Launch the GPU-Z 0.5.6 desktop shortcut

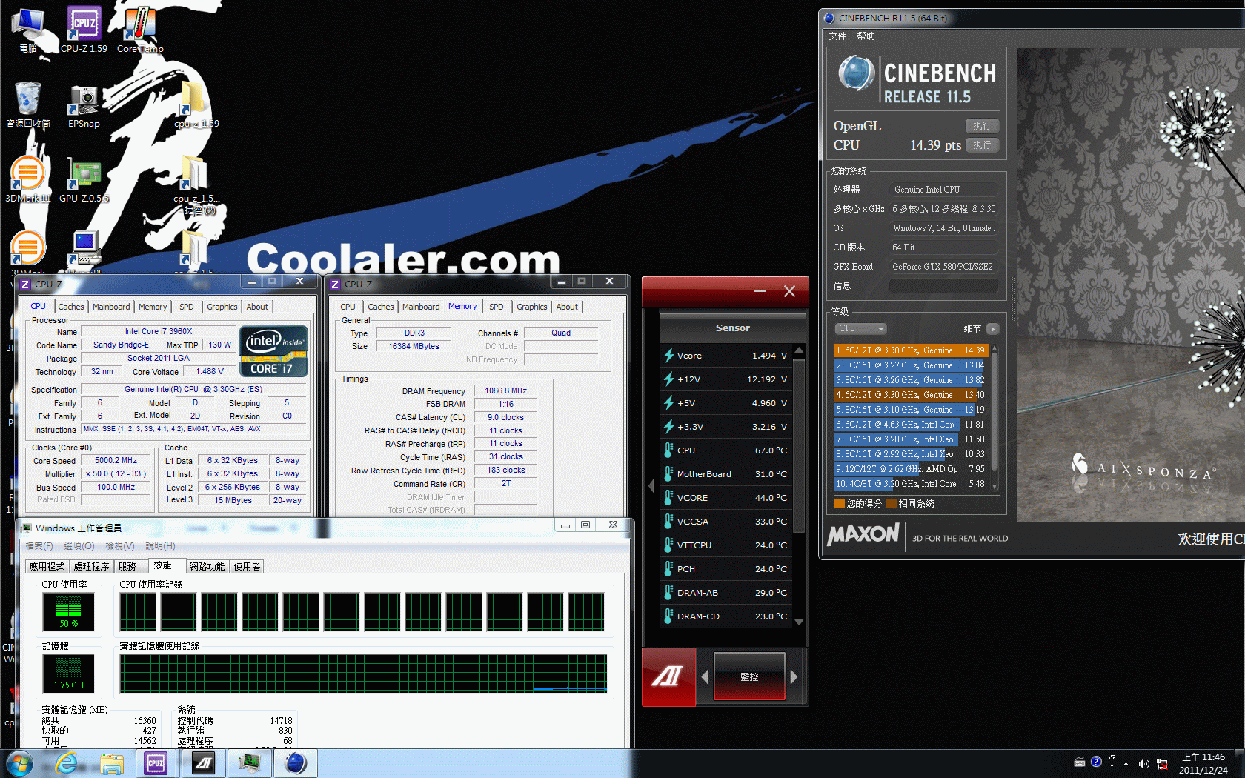tap(84, 180)
